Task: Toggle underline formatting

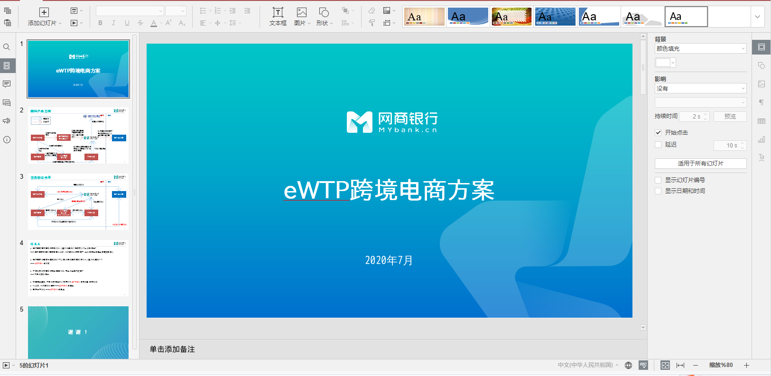Action: click(x=127, y=23)
